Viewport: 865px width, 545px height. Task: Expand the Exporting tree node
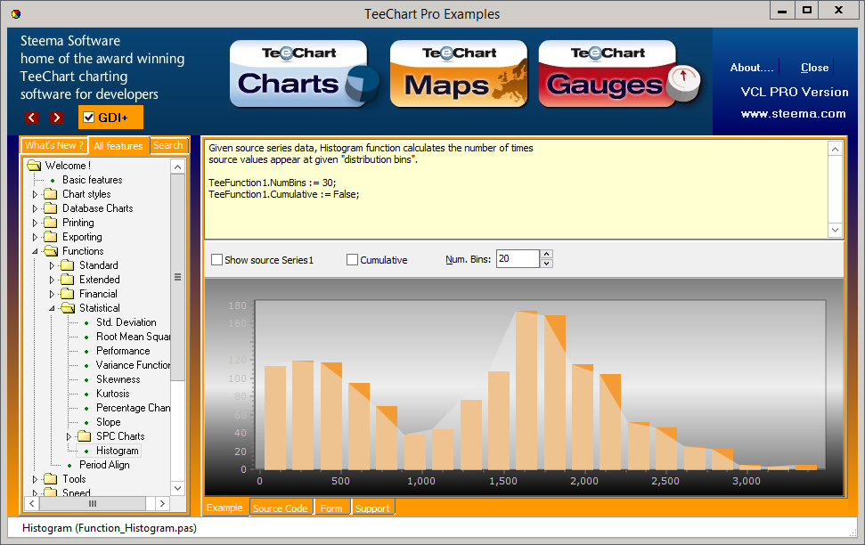coord(35,237)
